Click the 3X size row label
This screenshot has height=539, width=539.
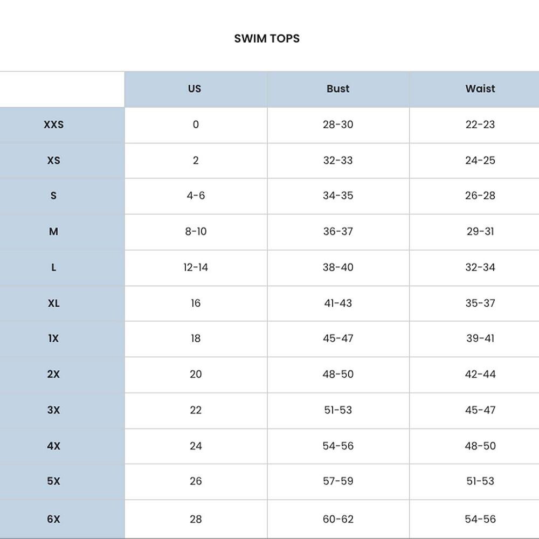[x=53, y=410]
